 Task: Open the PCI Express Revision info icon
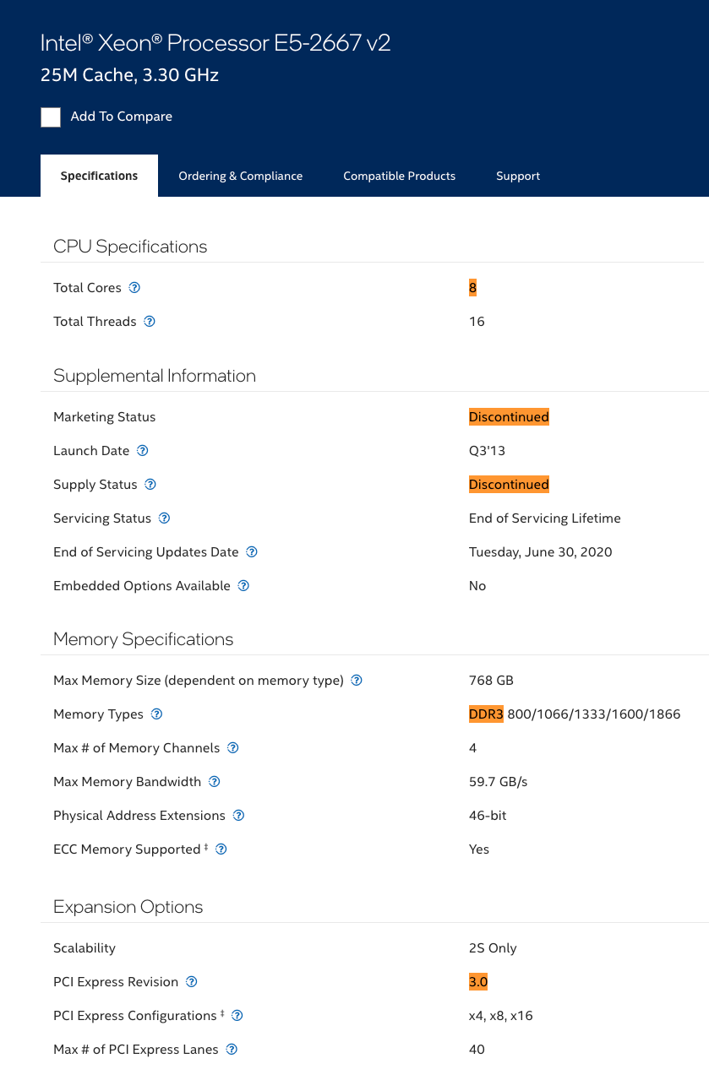pyautogui.click(x=191, y=981)
